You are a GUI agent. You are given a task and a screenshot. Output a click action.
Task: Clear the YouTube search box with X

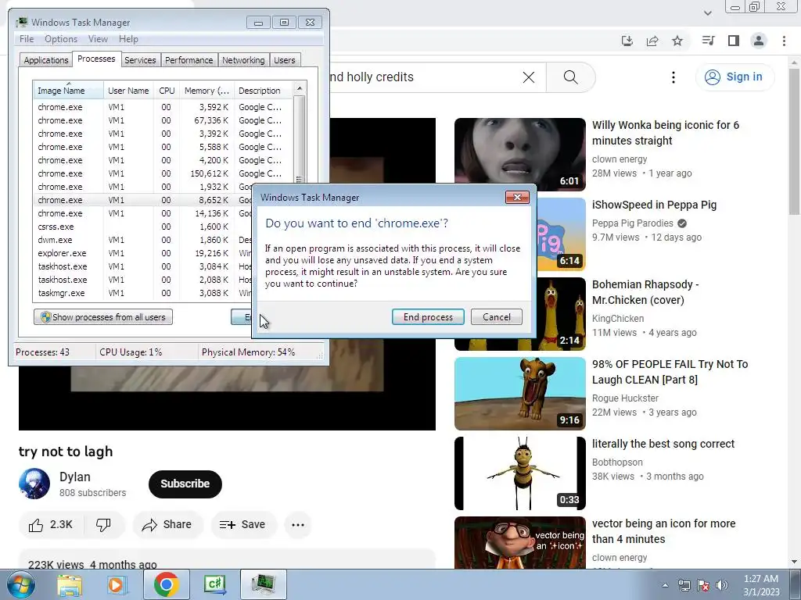click(529, 77)
